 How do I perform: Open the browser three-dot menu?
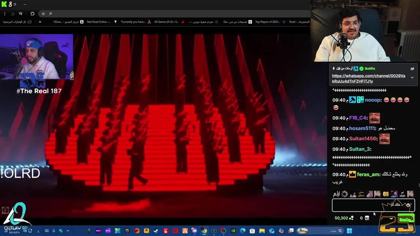5,14
